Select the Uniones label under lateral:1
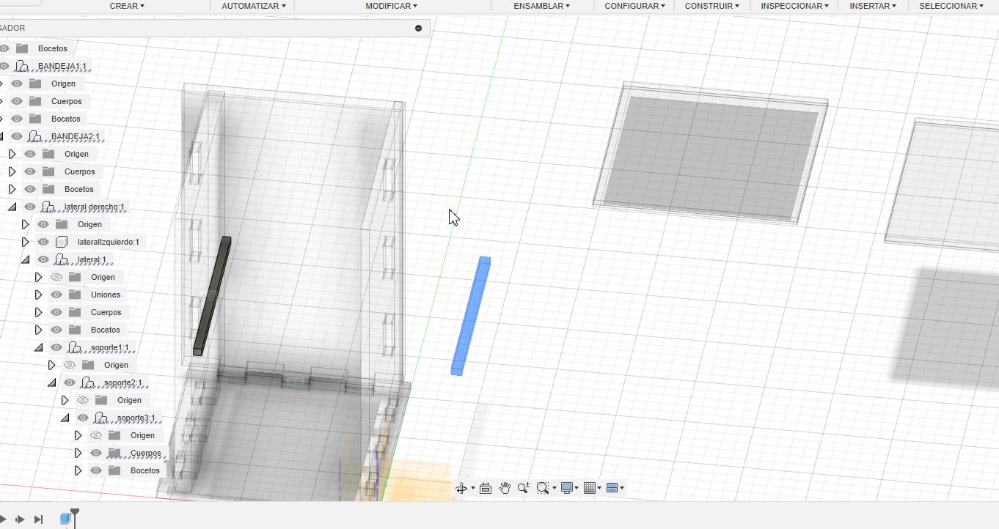The width and height of the screenshot is (999, 529). (x=106, y=295)
